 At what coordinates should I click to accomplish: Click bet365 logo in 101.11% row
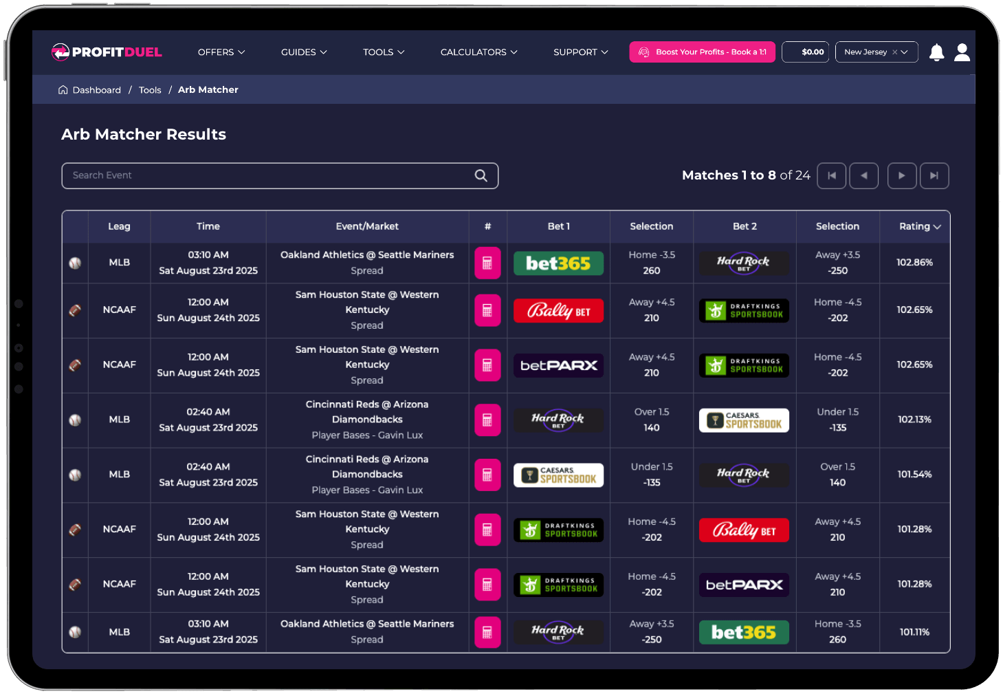click(x=744, y=632)
